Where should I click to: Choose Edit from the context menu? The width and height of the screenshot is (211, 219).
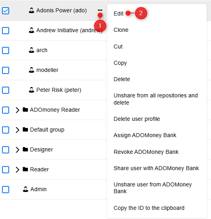point(118,14)
